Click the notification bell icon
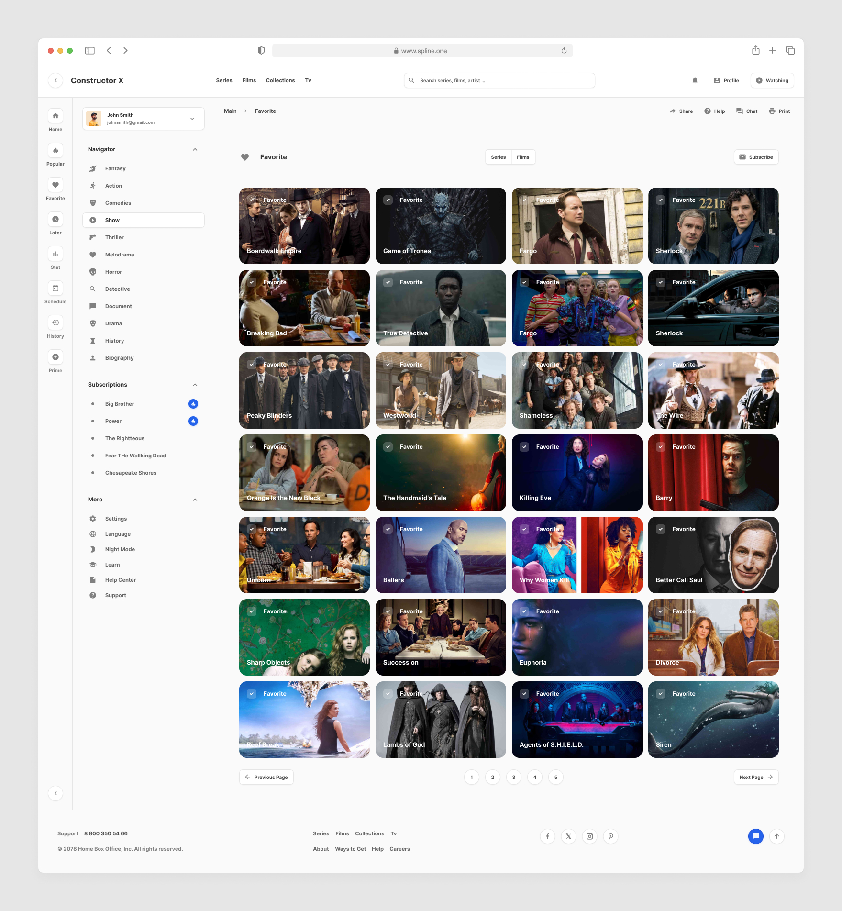This screenshot has width=842, height=911. [x=695, y=80]
